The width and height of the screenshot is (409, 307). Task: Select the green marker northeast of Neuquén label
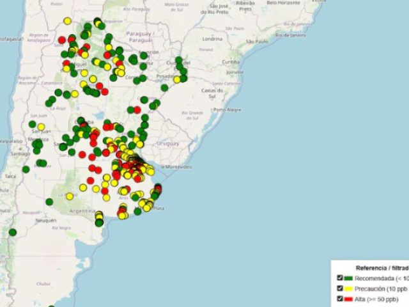[49, 202]
